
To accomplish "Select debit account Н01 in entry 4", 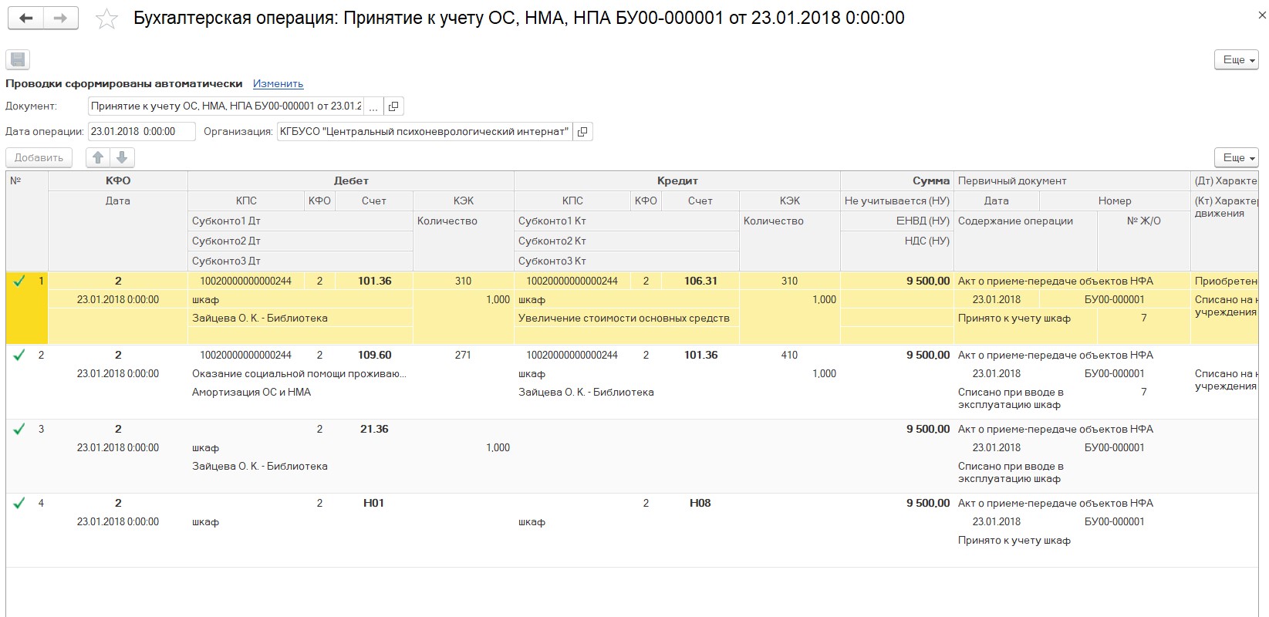I will (374, 503).
